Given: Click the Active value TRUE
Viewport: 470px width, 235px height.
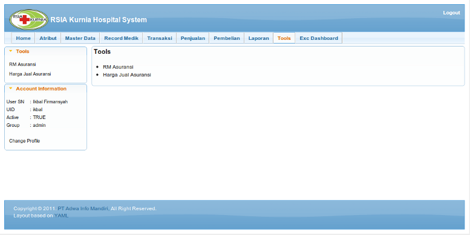Looking at the screenshot, I should click(x=39, y=117).
